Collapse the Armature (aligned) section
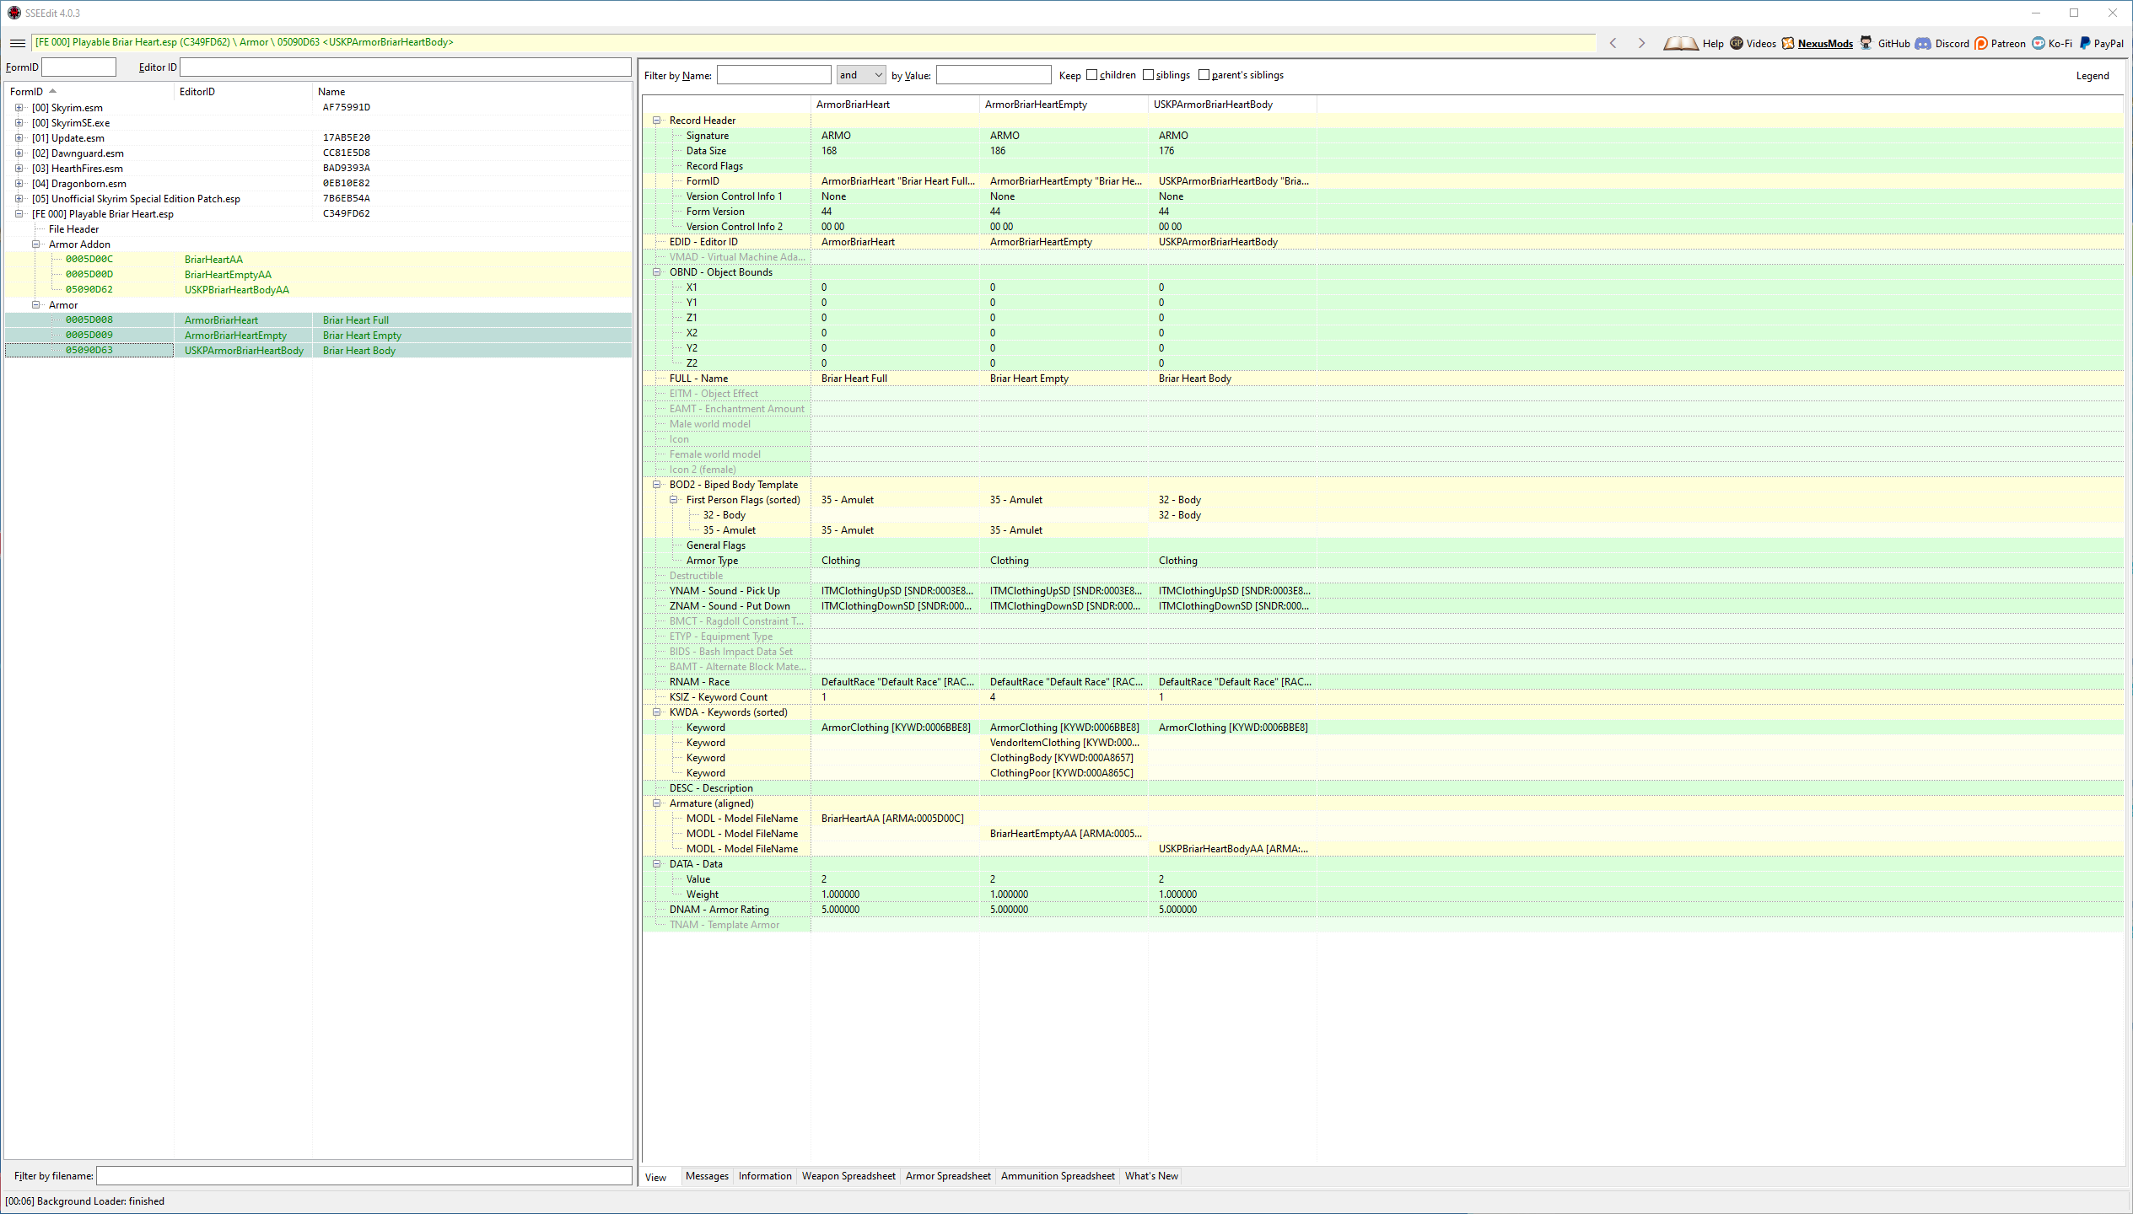Image resolution: width=2133 pixels, height=1214 pixels. [x=656, y=803]
